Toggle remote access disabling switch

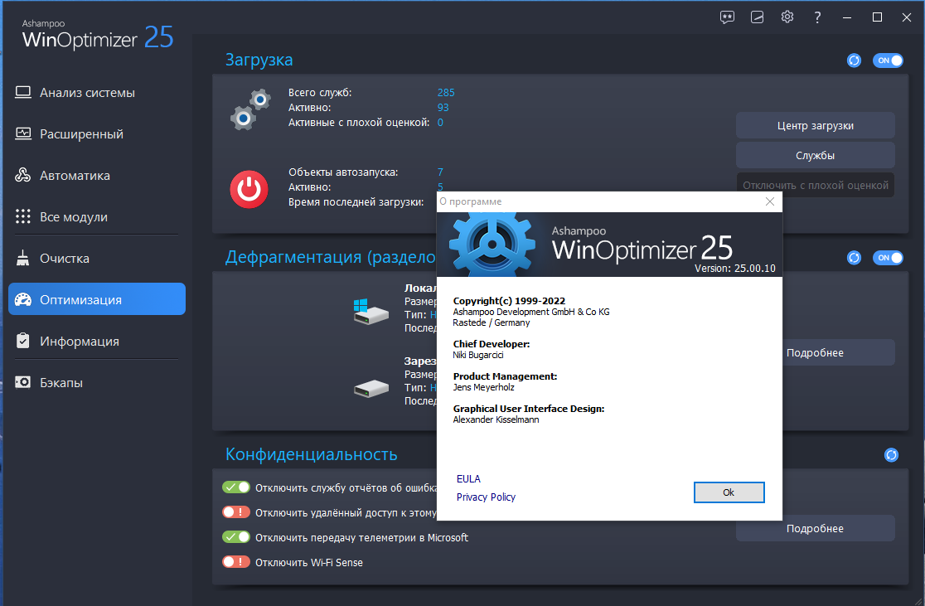click(x=236, y=512)
